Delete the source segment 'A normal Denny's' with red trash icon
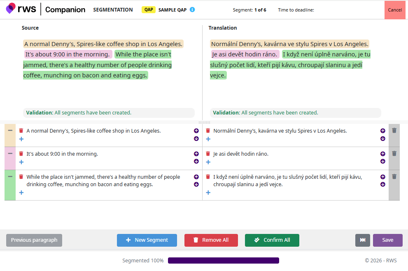Screen dimensions: 408x271 pyautogui.click(x=21, y=131)
